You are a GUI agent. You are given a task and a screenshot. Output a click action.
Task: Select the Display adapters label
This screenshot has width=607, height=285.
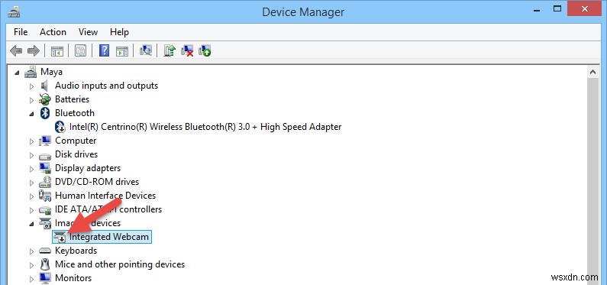pyautogui.click(x=88, y=168)
